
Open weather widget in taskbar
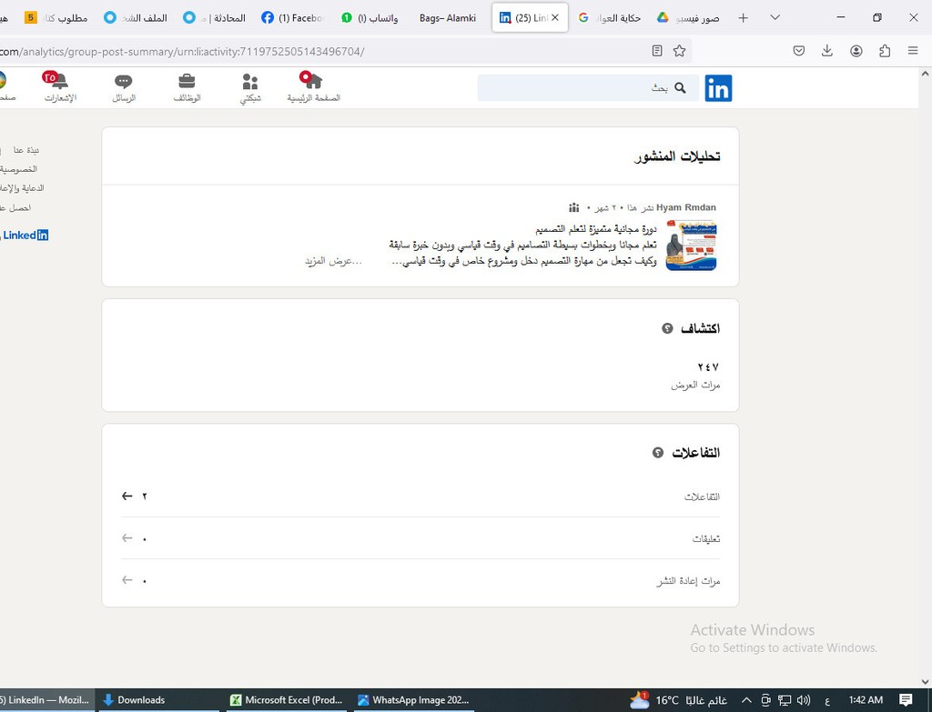tap(679, 700)
